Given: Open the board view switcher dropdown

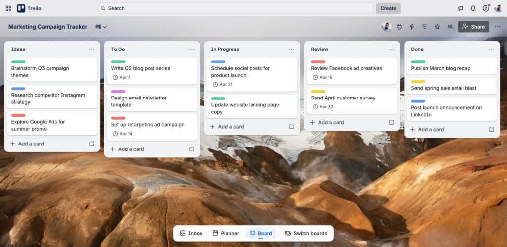Looking at the screenshot, I should 101,27.
